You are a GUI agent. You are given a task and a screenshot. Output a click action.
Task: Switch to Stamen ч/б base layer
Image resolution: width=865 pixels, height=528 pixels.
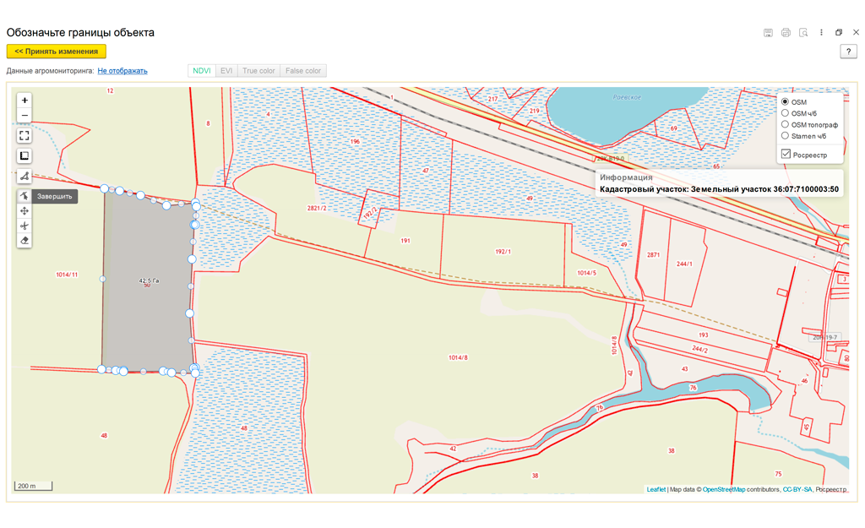point(785,136)
